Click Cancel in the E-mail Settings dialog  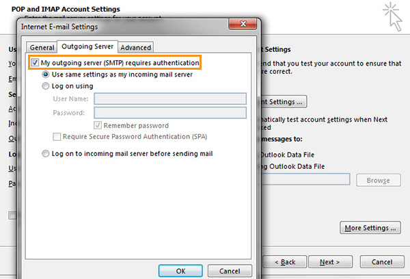[230, 271]
